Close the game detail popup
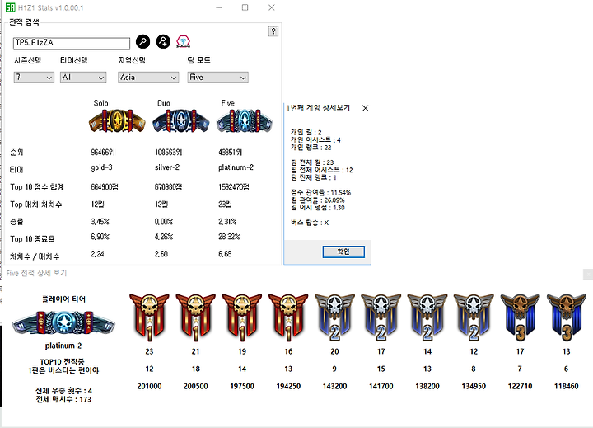 click(x=365, y=108)
